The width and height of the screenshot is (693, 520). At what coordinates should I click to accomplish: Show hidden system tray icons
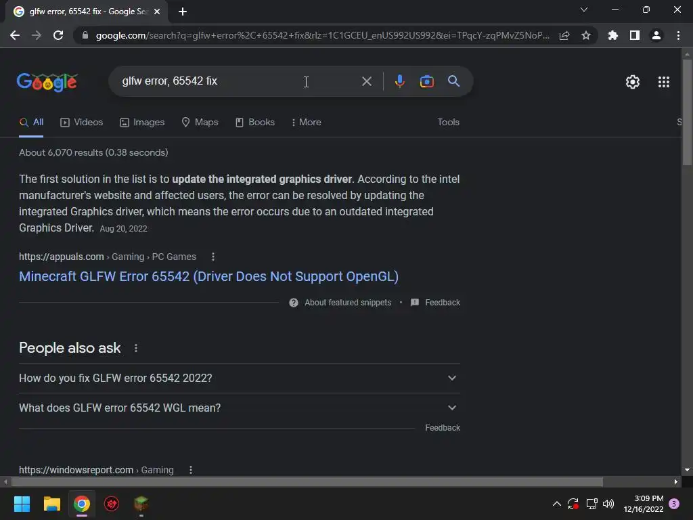(557, 504)
